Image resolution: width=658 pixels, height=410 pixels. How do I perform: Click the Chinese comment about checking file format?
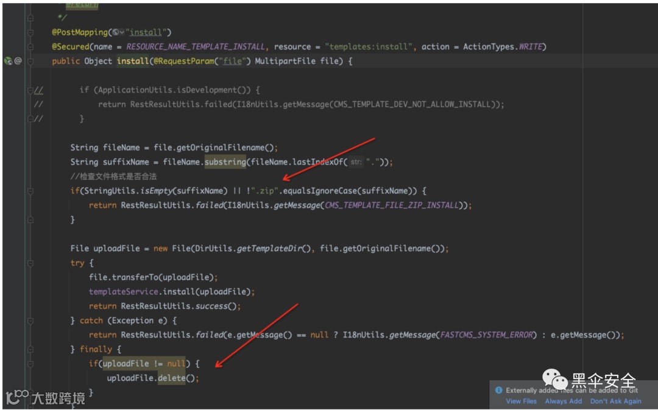114,176
